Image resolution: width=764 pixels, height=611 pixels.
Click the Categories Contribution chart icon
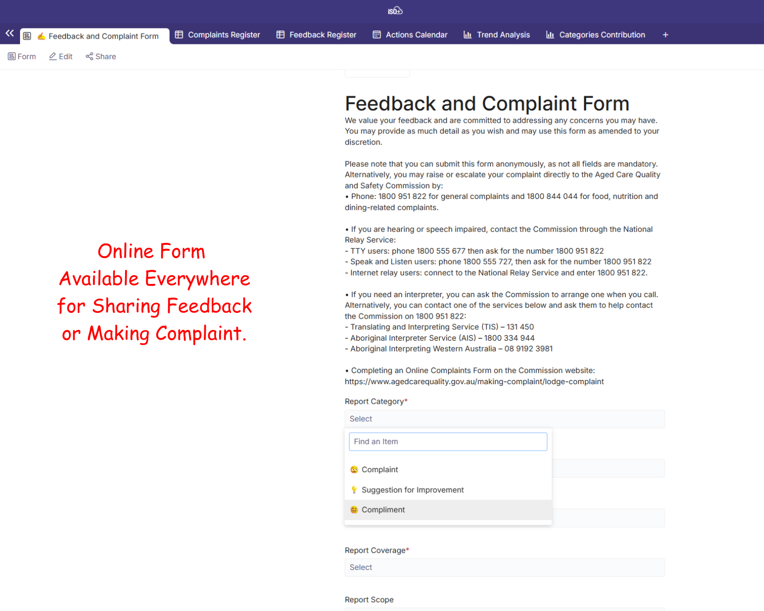pyautogui.click(x=550, y=35)
